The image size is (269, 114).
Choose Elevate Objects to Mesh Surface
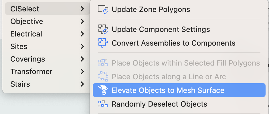[168, 90]
